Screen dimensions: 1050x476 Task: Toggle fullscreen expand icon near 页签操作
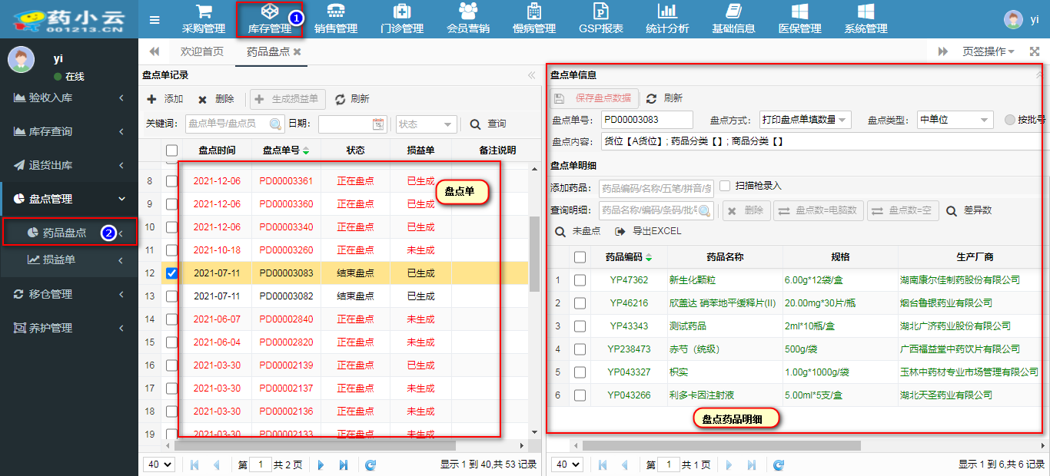pyautogui.click(x=1035, y=51)
